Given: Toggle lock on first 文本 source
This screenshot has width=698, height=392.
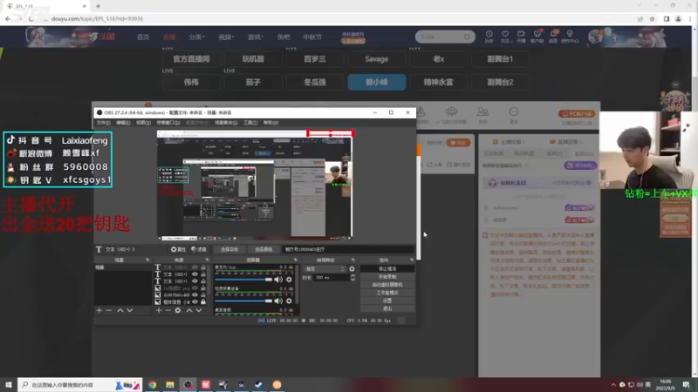Looking at the screenshot, I should [203, 267].
